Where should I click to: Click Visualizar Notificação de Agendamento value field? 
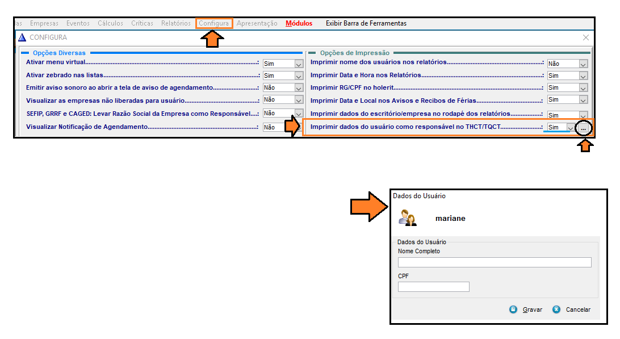point(274,127)
